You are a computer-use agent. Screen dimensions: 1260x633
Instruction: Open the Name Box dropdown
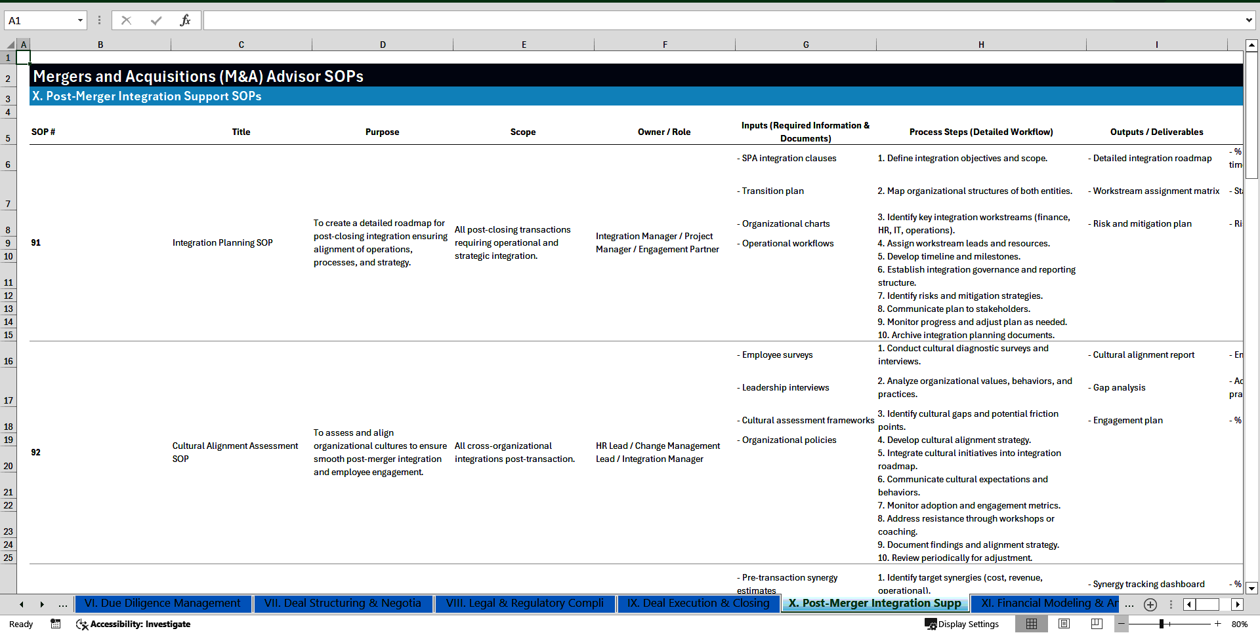81,20
